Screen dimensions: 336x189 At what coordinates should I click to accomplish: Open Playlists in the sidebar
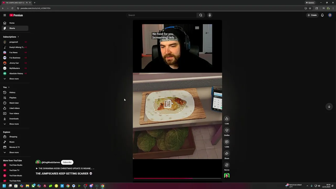pos(15,98)
